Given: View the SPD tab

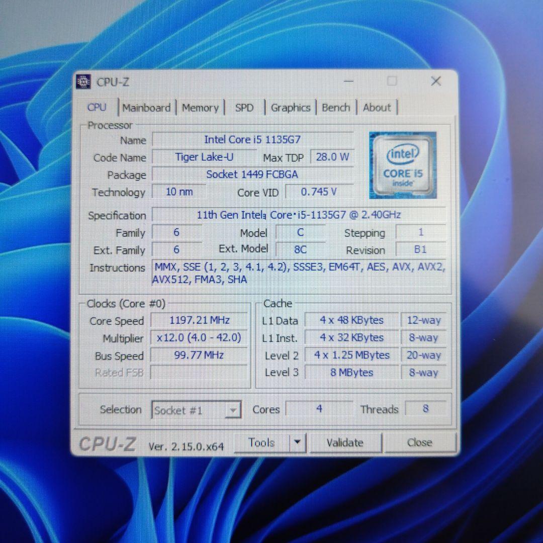Looking at the screenshot, I should [244, 107].
